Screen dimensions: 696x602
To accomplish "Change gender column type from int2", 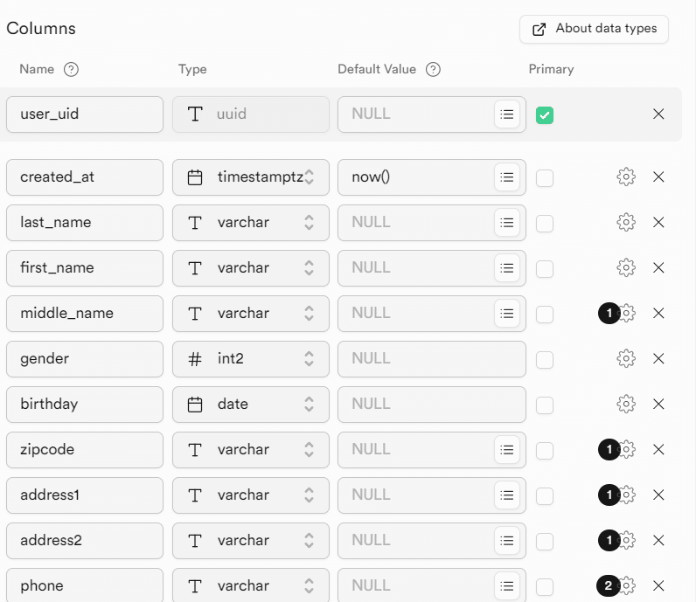I will (251, 358).
